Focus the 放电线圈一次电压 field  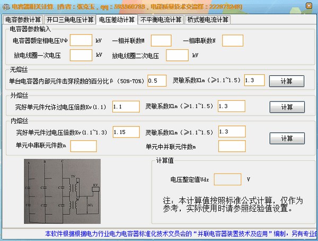(81, 55)
